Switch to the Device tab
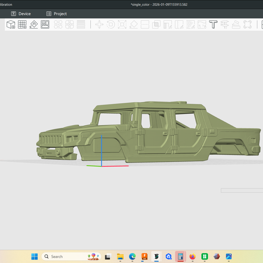This screenshot has height=263, width=263. [21, 14]
